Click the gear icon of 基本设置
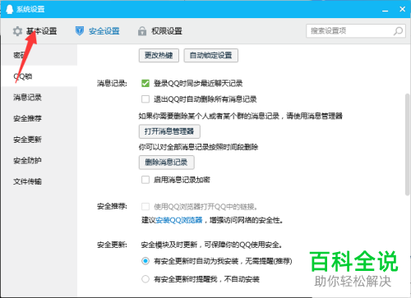Viewport: 411px width, 298px height. tap(17, 31)
